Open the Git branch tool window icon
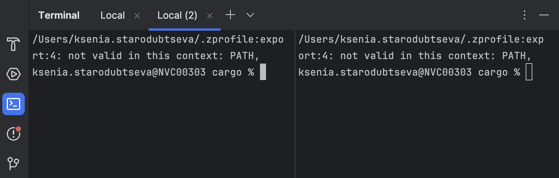 point(13,163)
